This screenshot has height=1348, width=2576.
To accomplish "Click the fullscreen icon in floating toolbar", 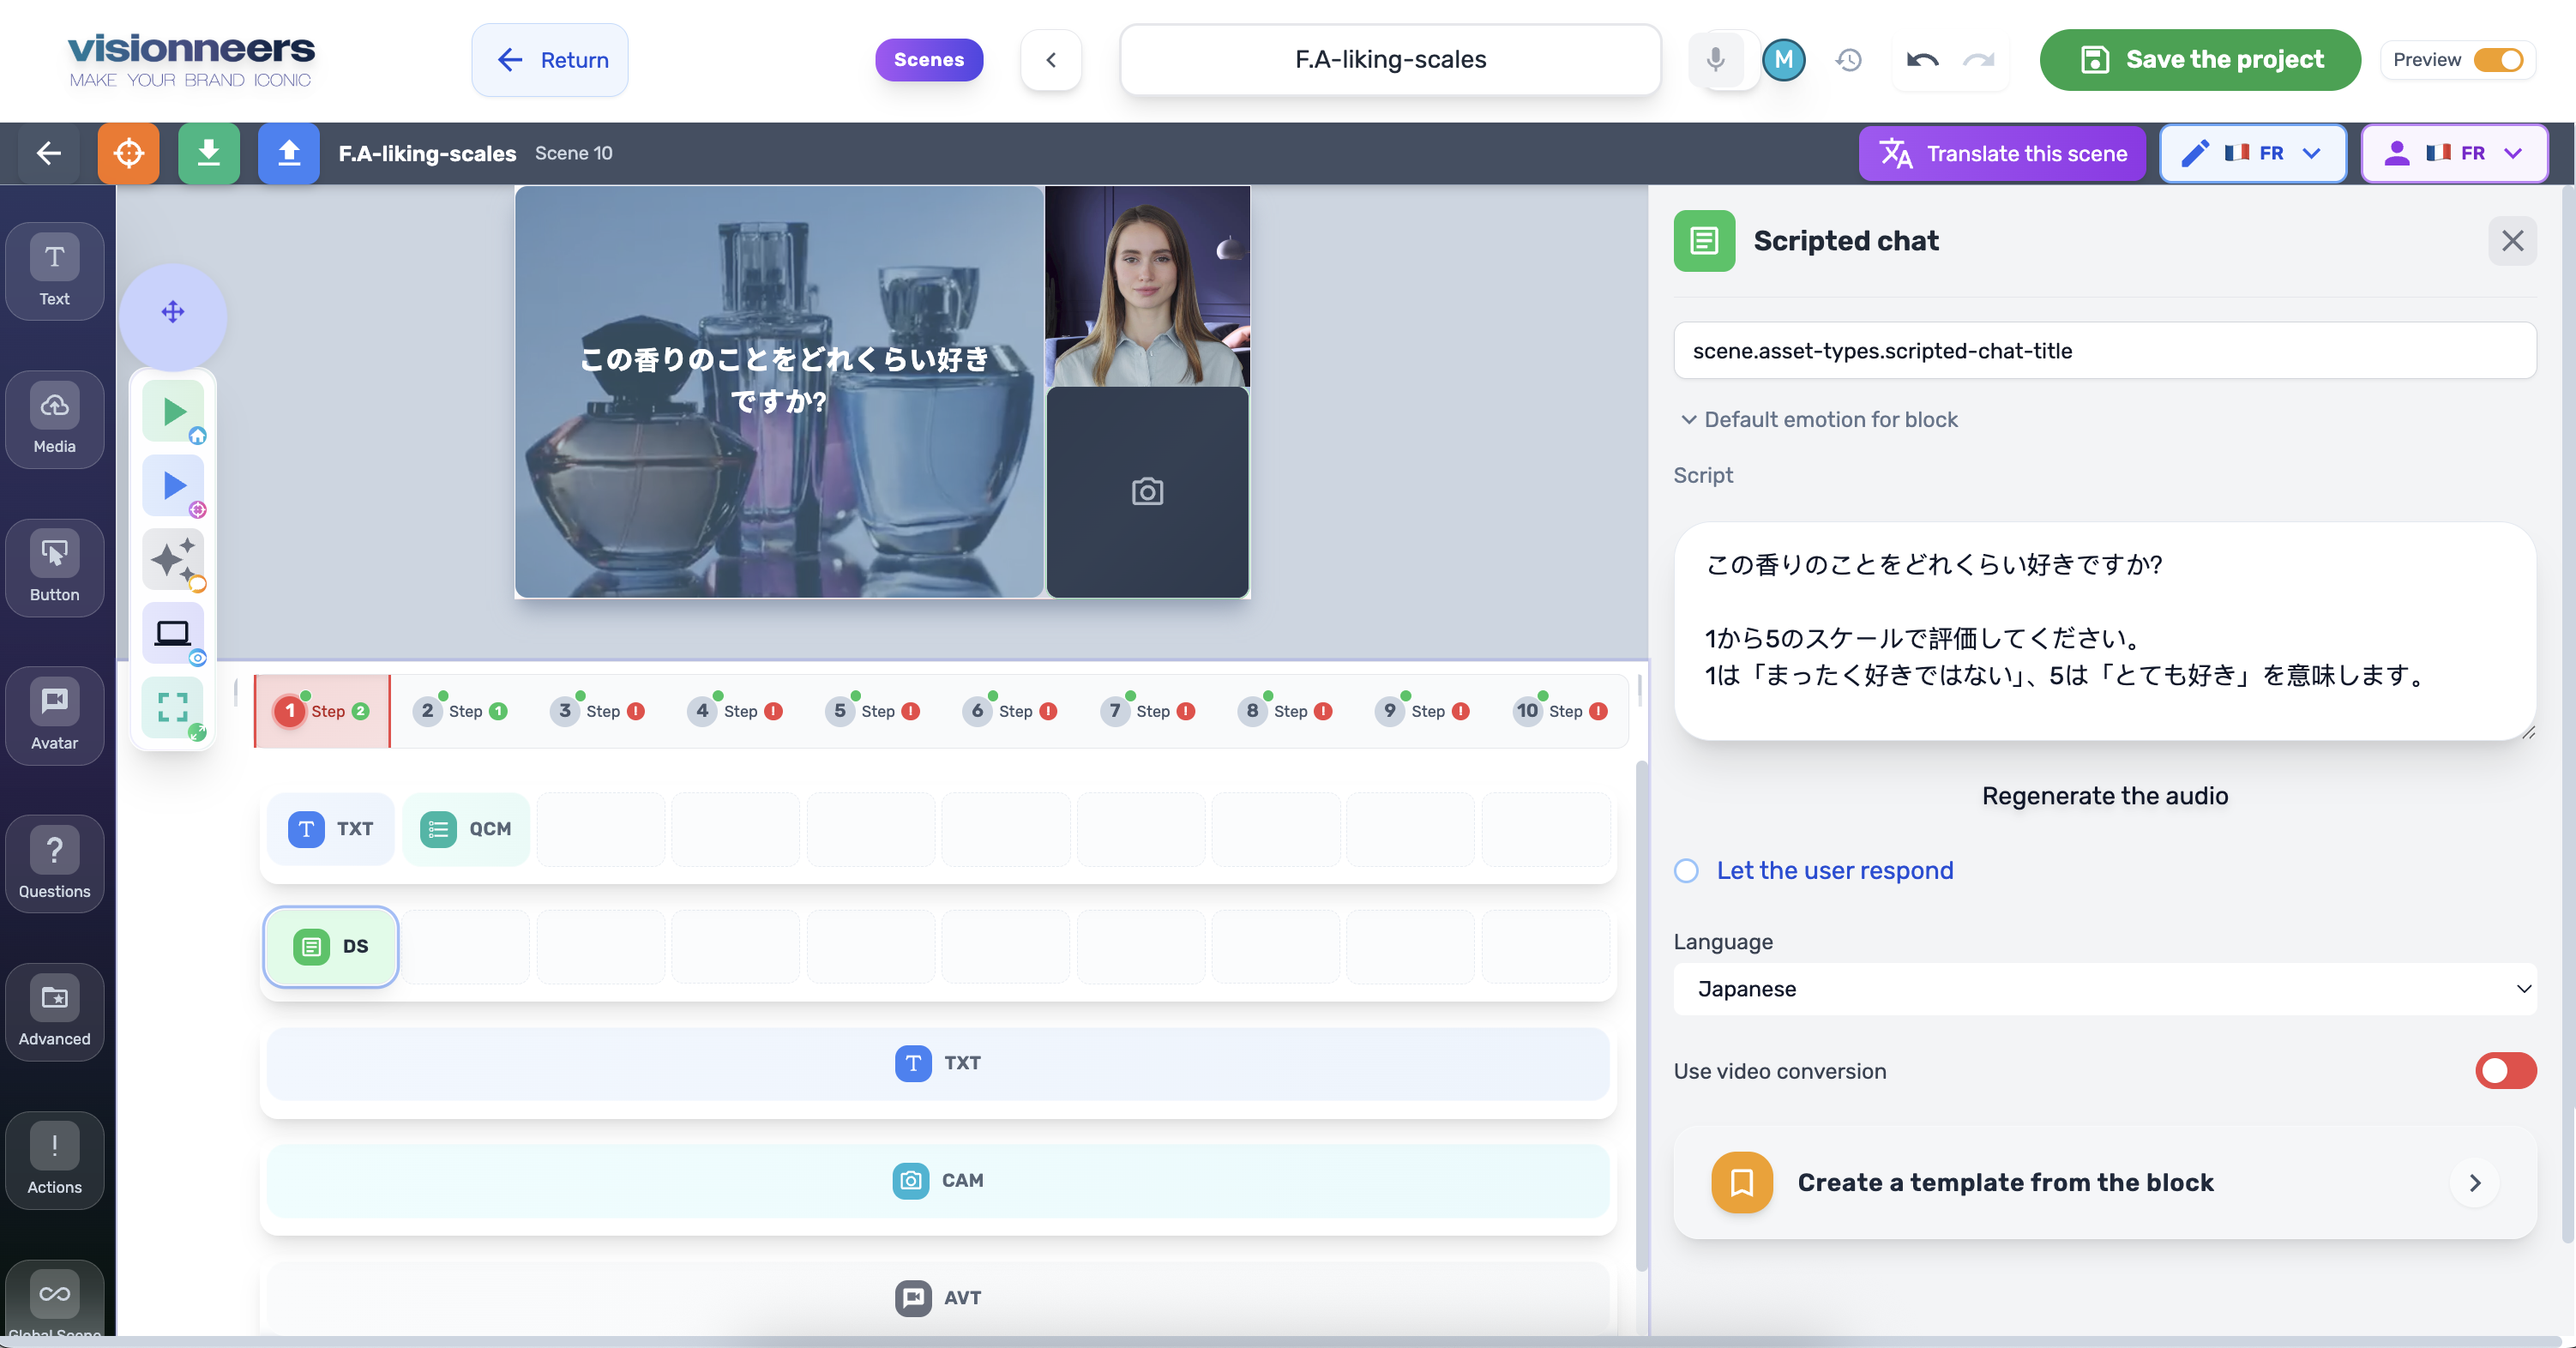I will 173,707.
